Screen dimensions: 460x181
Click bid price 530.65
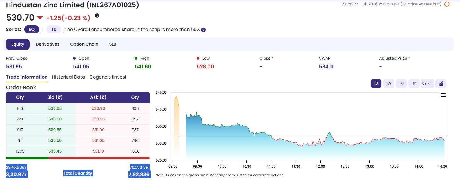[55, 108]
